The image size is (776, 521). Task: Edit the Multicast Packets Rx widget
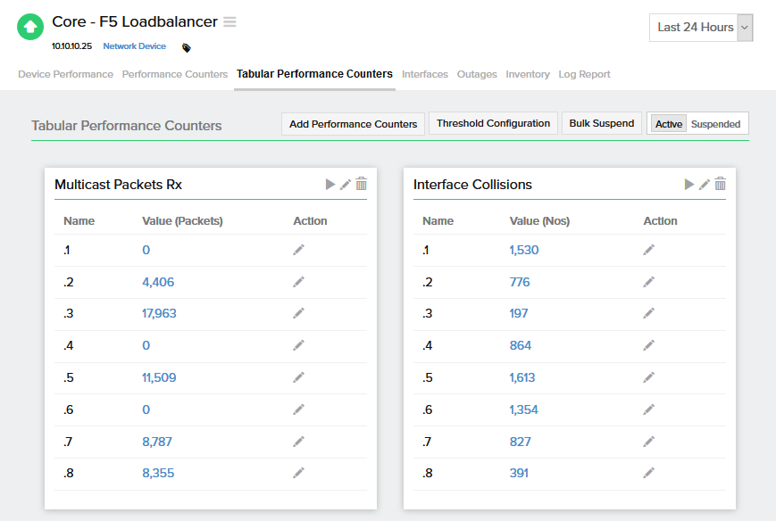pos(346,184)
